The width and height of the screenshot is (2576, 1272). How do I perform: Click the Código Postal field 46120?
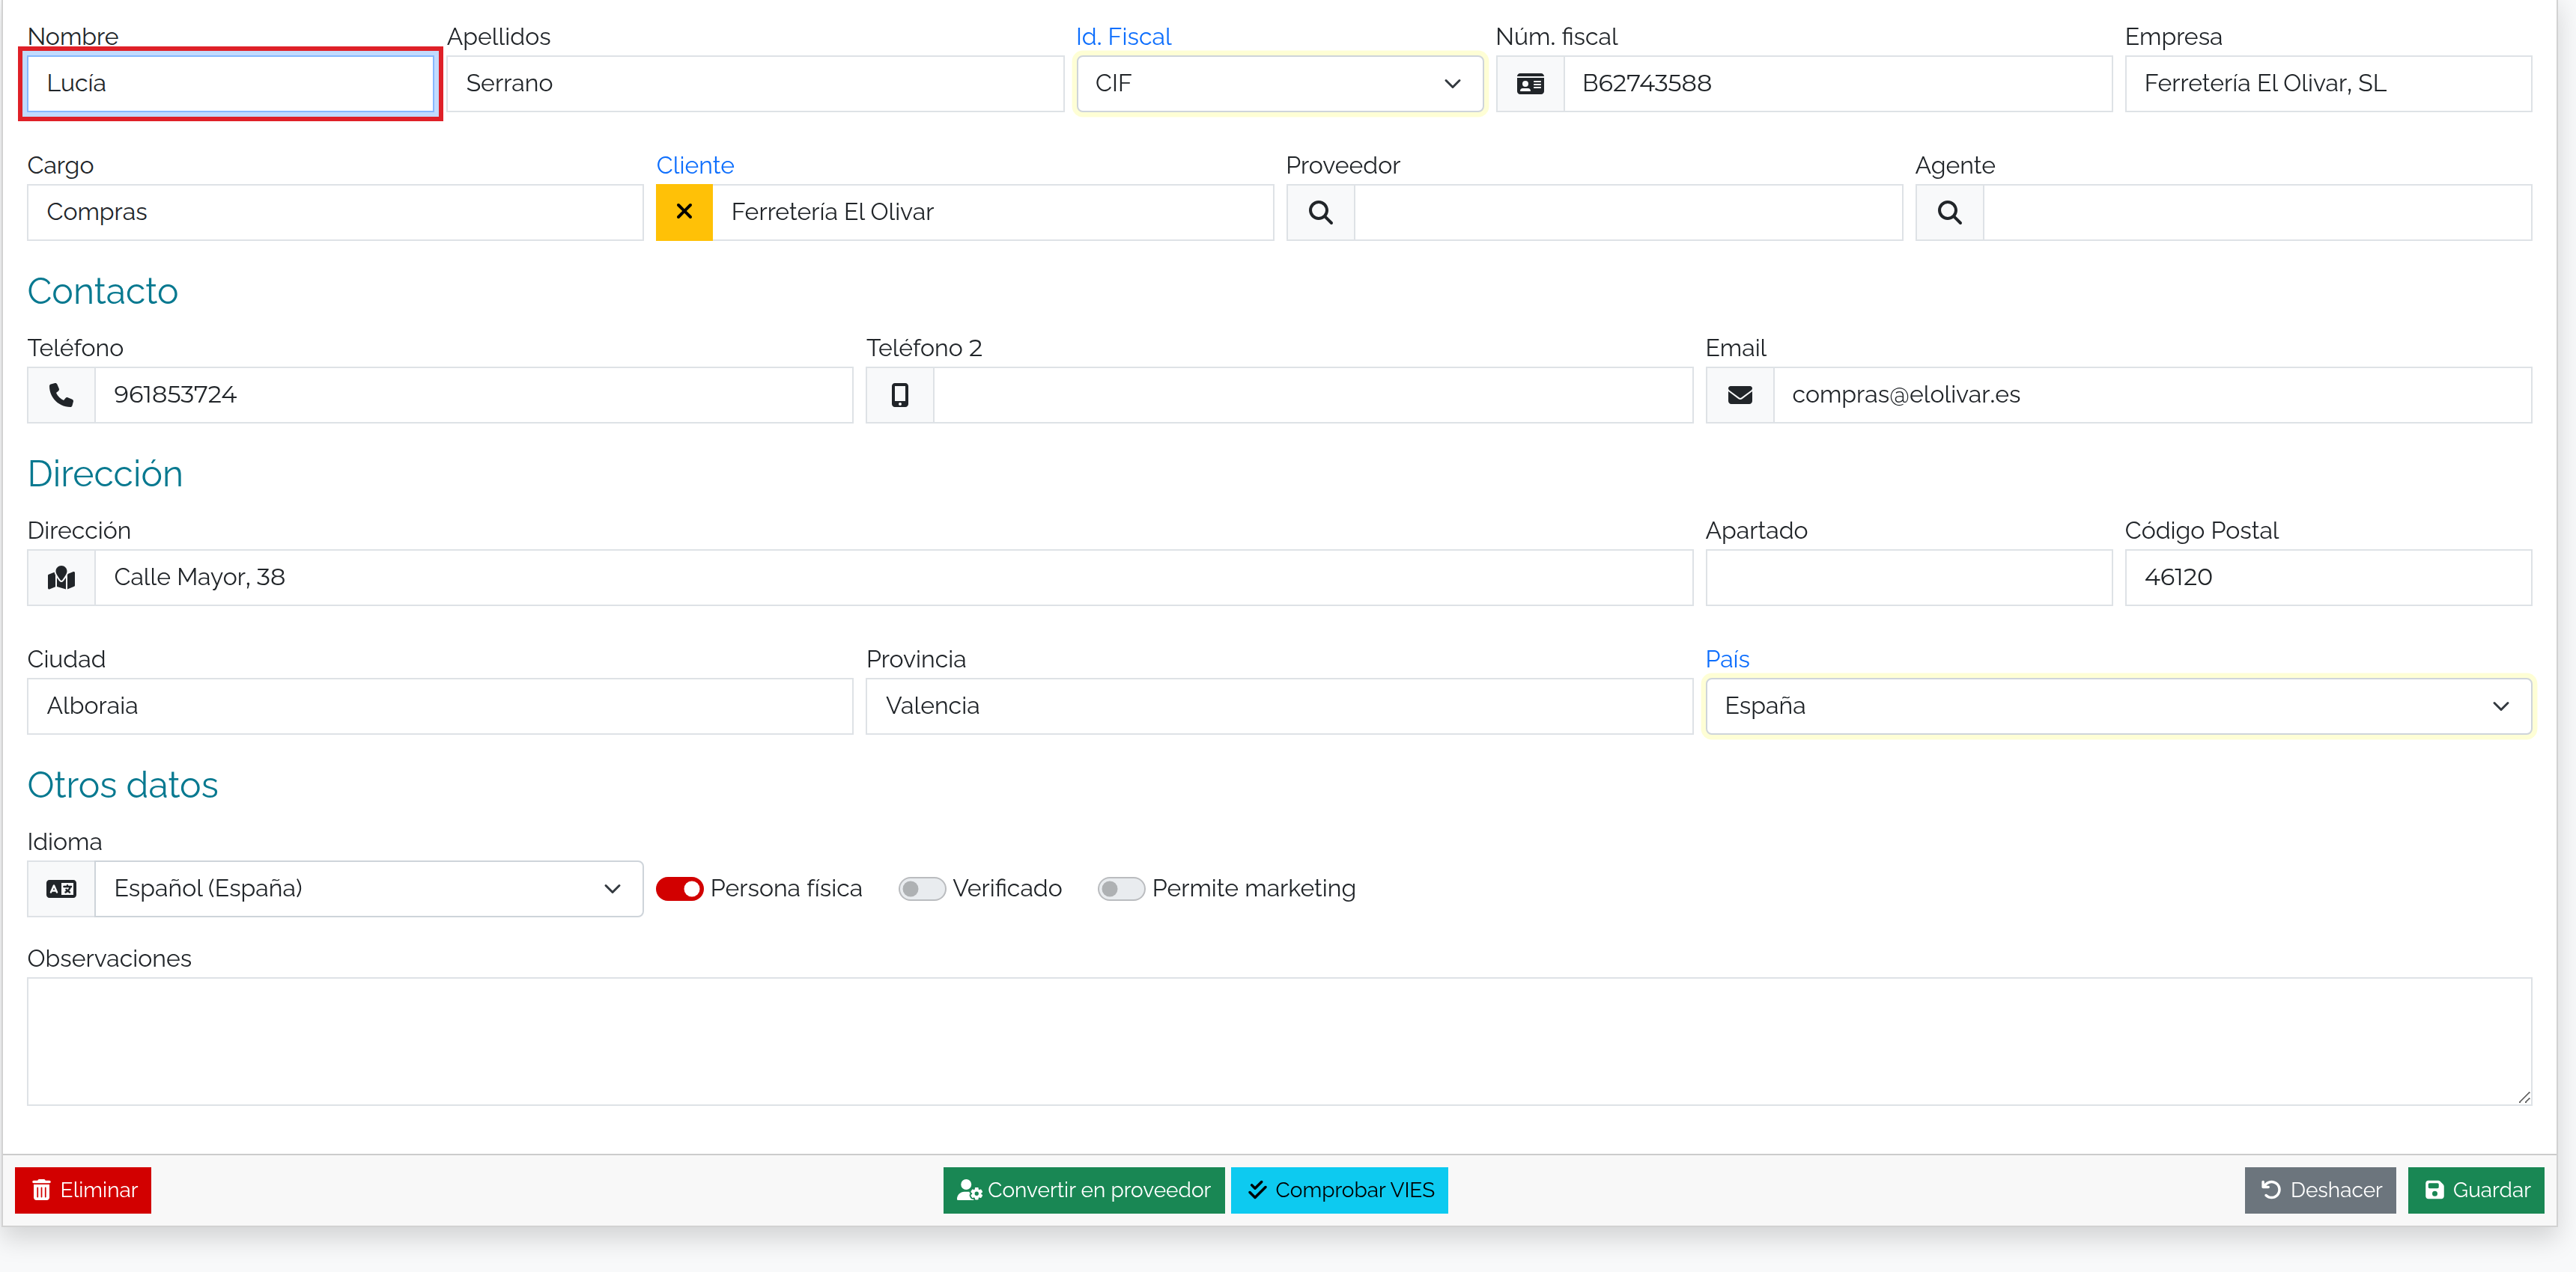point(2328,578)
